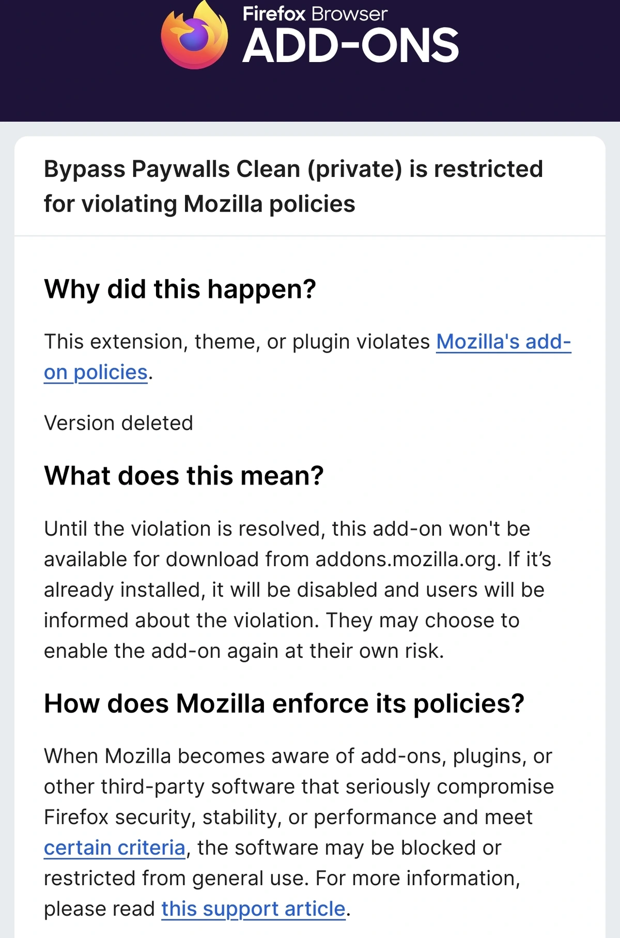
Task: Click the "Firefox Browser" header text
Action: coord(315,14)
